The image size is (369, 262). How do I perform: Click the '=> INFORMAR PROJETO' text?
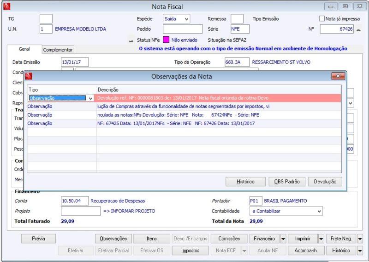(129, 211)
